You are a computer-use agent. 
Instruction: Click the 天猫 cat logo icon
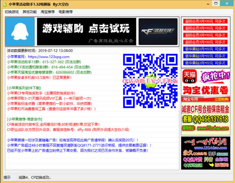pyautogui.click(x=190, y=77)
